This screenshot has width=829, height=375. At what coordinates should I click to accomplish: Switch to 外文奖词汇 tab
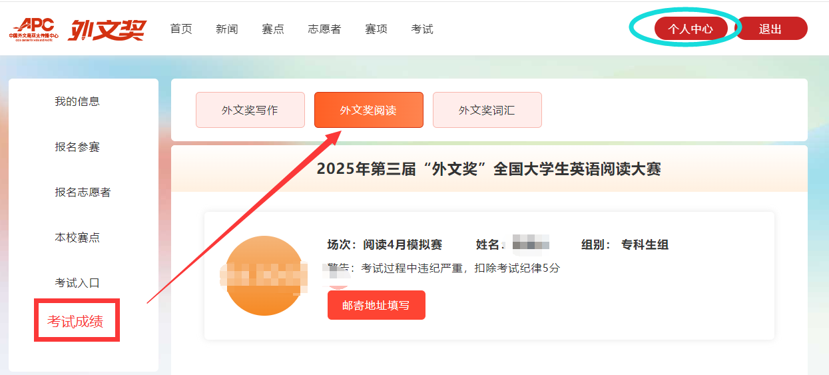487,110
